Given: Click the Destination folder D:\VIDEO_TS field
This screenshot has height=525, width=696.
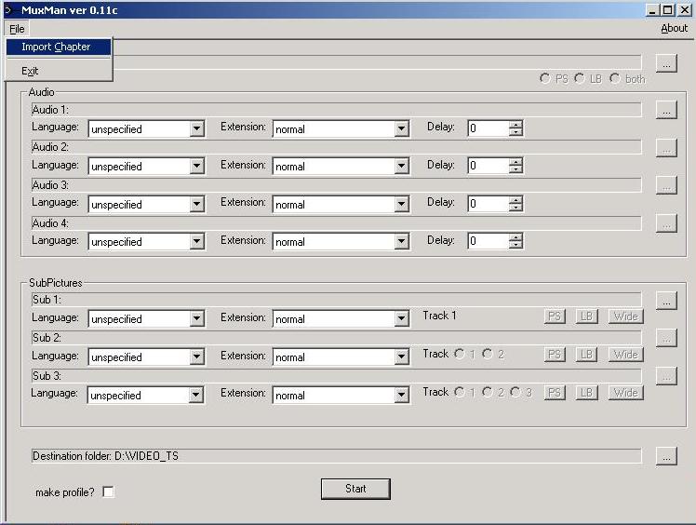Looking at the screenshot, I should 336,456.
